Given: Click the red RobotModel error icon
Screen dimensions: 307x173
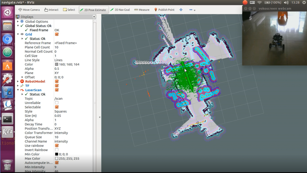Looking at the screenshot, I should 22,81.
